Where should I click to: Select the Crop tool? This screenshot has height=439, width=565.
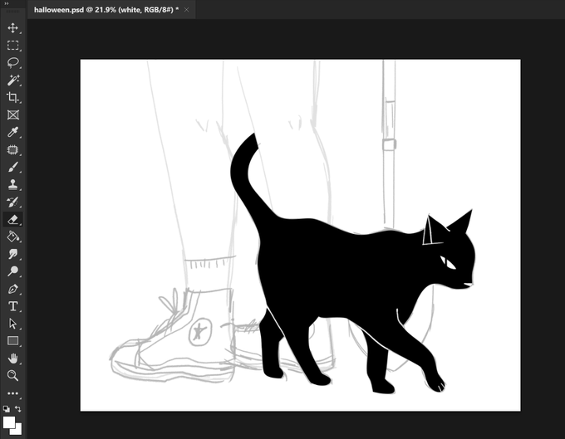(13, 97)
